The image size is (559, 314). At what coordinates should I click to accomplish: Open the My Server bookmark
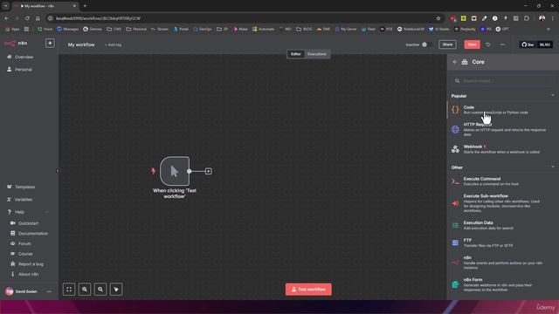coord(346,29)
